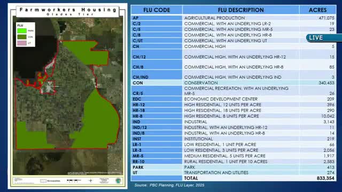
Task: Click the PARK bright green legend swatch
Action: [22, 31]
